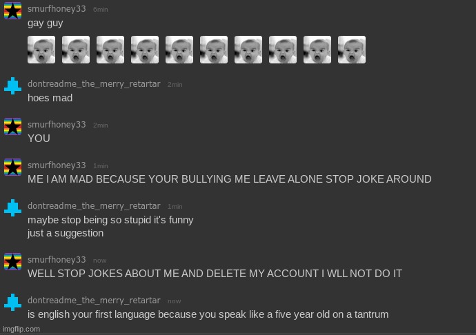Click the 'ME I AM MAD BECAUSE' message text

click(x=230, y=179)
